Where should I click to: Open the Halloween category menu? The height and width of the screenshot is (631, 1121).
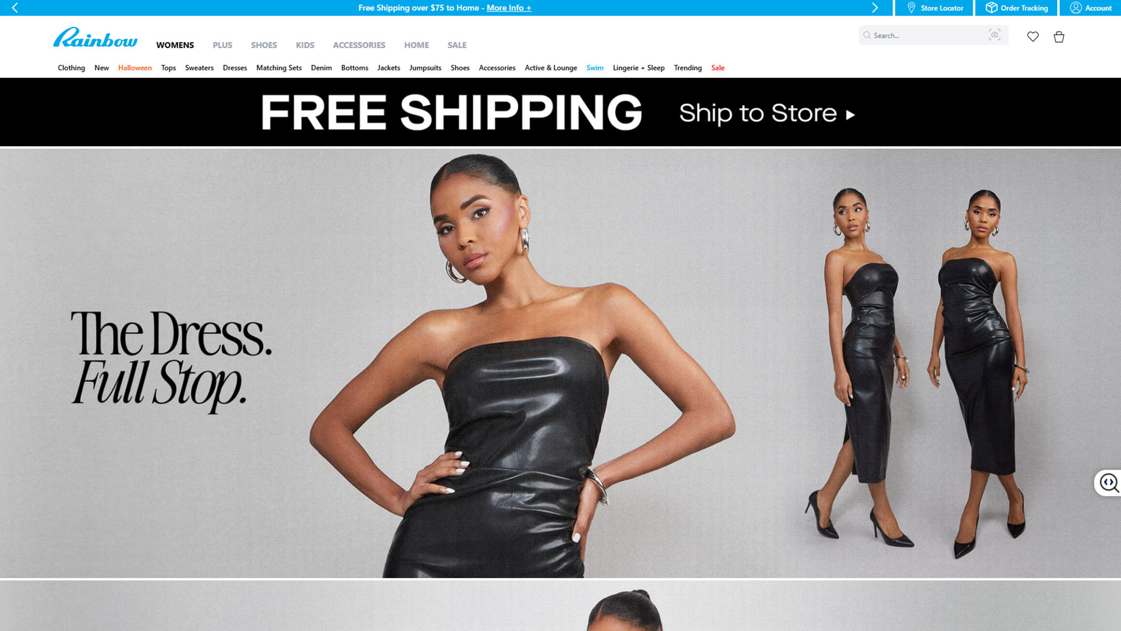point(135,68)
